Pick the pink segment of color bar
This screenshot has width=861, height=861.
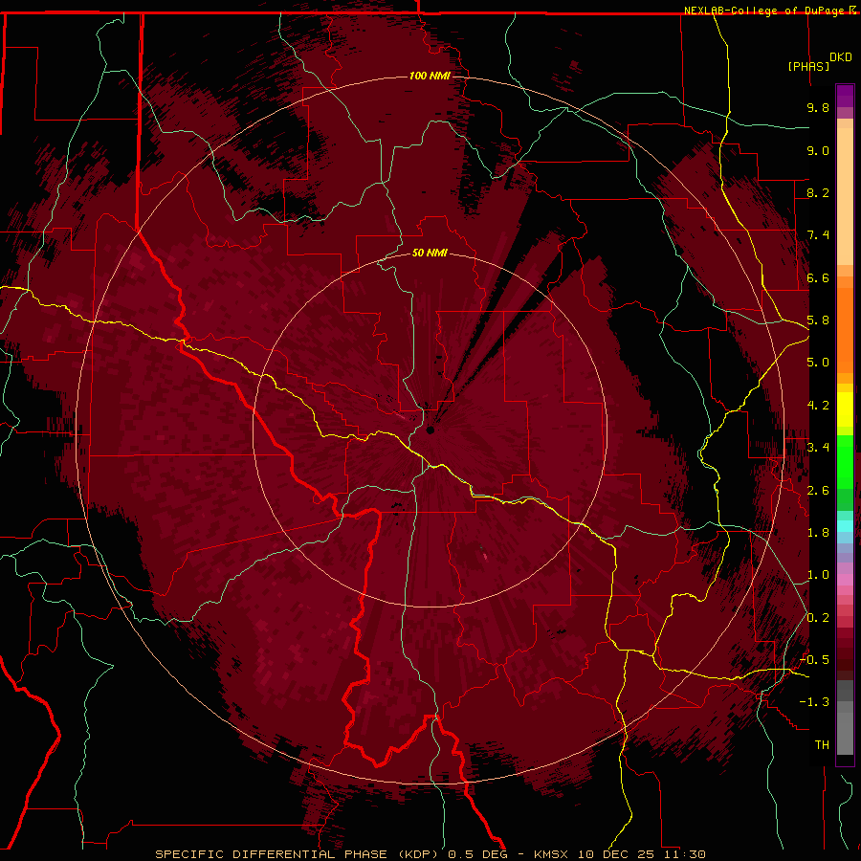tap(845, 580)
